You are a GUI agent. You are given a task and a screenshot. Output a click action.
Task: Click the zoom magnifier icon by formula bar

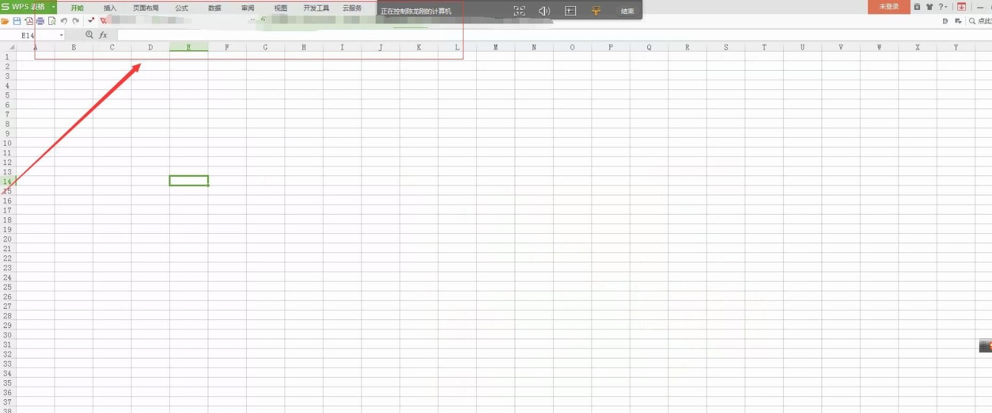pos(89,35)
